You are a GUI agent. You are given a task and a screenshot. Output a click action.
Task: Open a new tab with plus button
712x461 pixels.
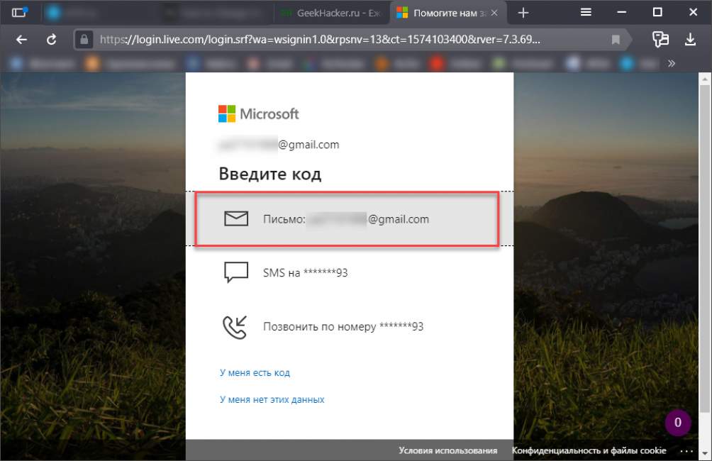523,13
